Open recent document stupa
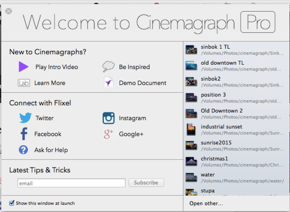Viewport: 290px width, 212px height. (236, 191)
